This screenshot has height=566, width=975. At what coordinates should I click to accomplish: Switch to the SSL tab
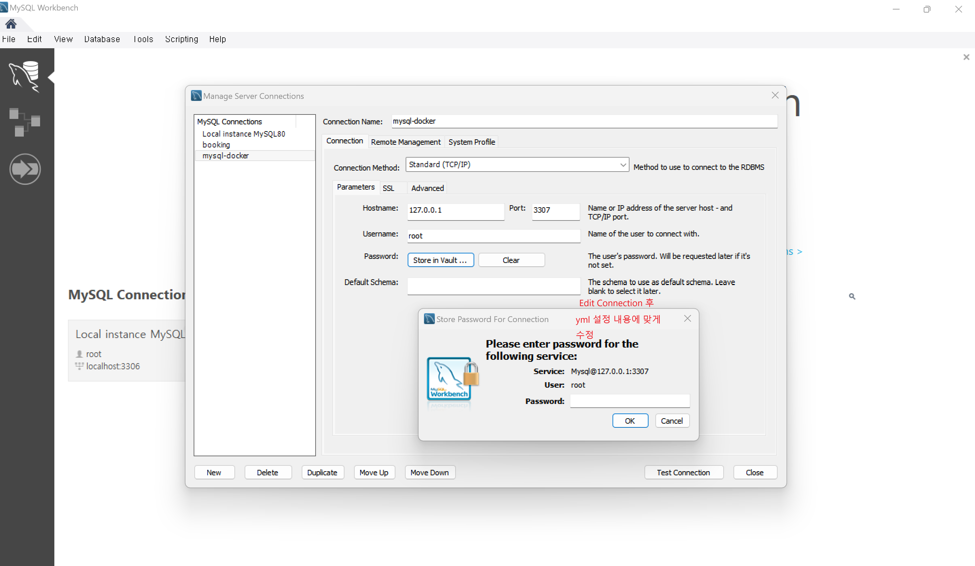coord(388,188)
